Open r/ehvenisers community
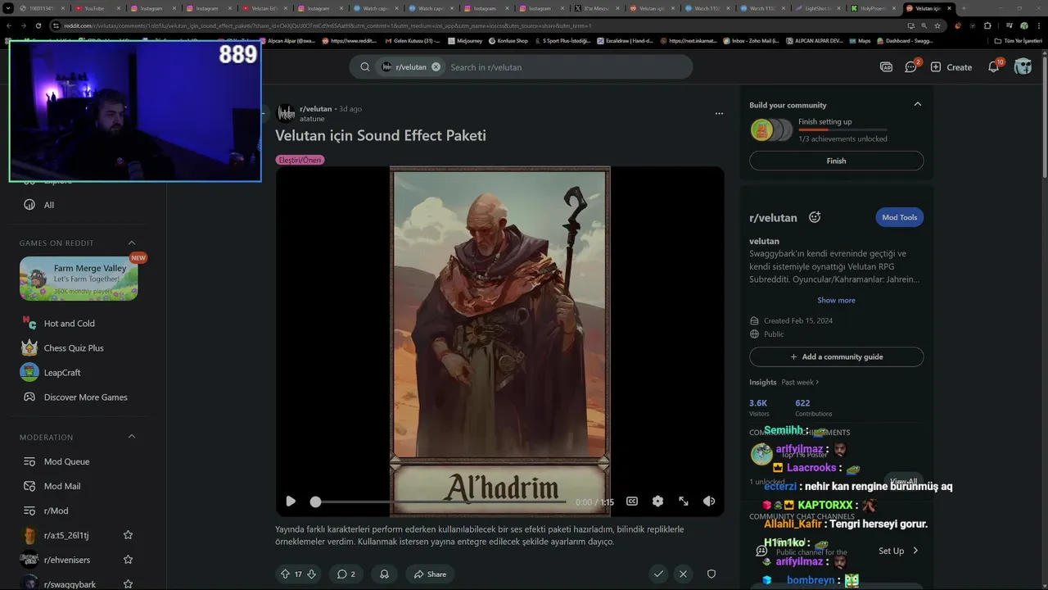1048x590 pixels. (67, 560)
